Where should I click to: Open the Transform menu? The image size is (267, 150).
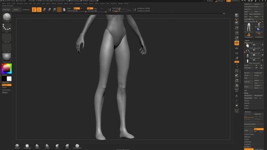113,3
